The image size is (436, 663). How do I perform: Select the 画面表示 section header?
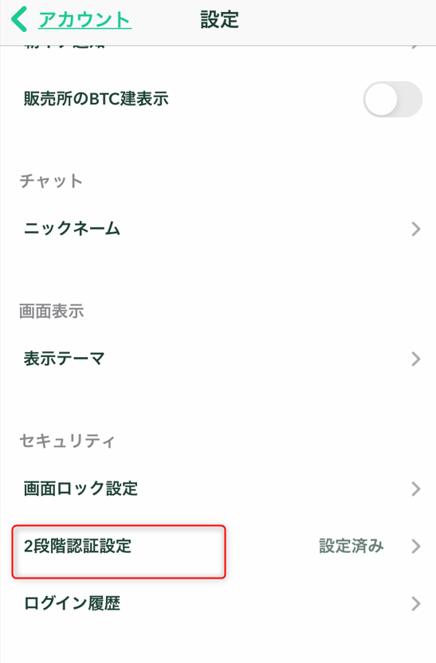coord(51,312)
